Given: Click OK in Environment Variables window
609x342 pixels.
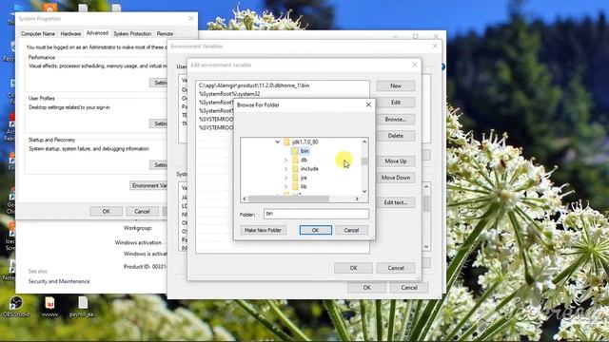Looking at the screenshot, I should point(366,287).
